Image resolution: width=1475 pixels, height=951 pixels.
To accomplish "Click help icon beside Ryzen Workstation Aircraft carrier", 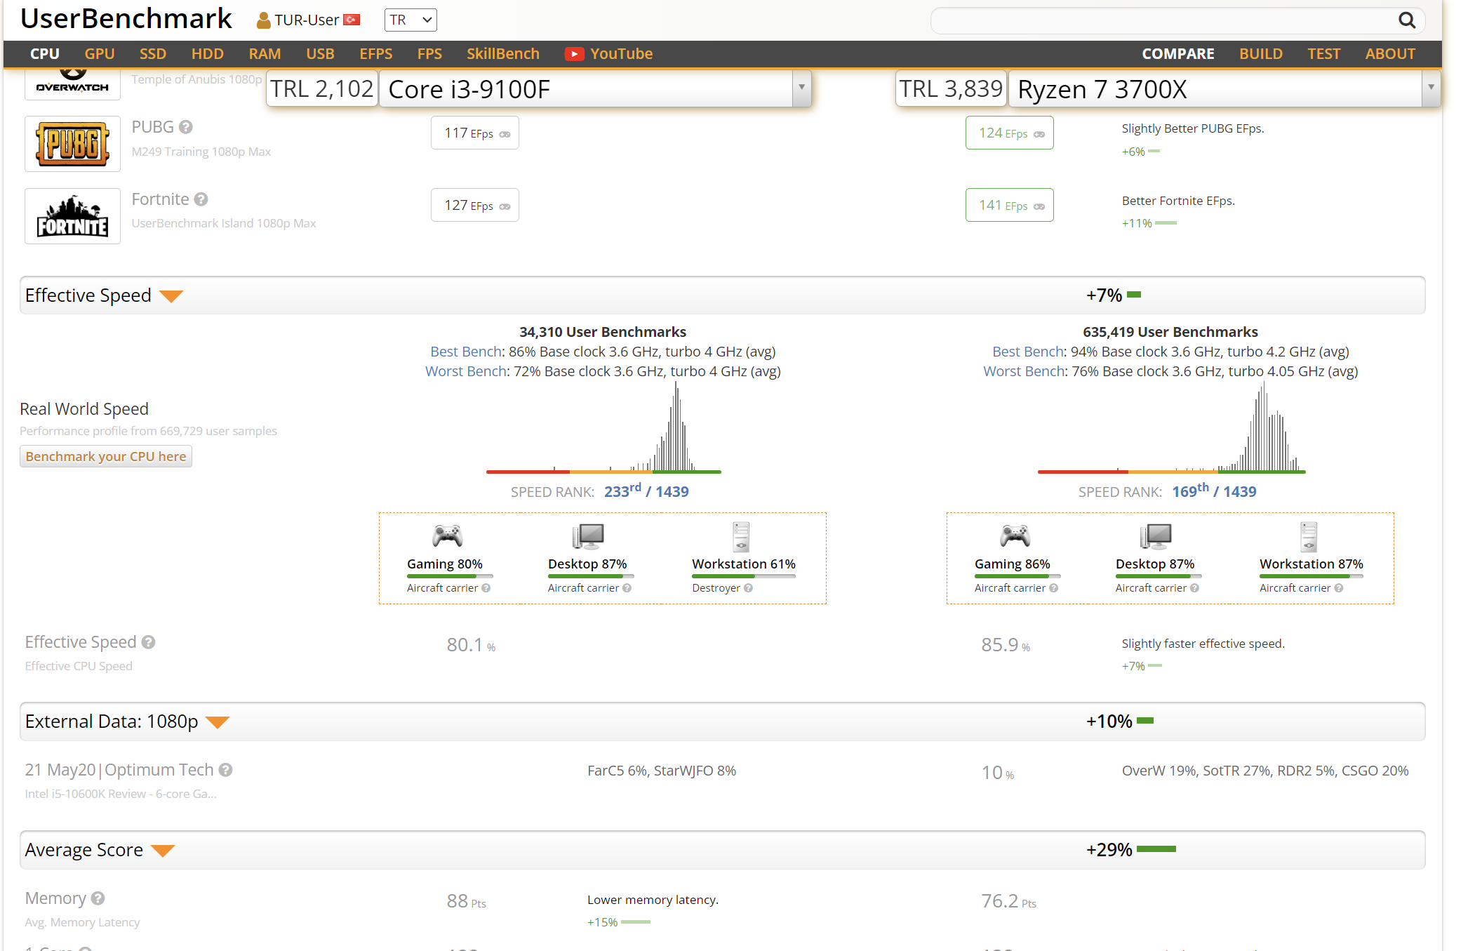I will pos(1339,588).
